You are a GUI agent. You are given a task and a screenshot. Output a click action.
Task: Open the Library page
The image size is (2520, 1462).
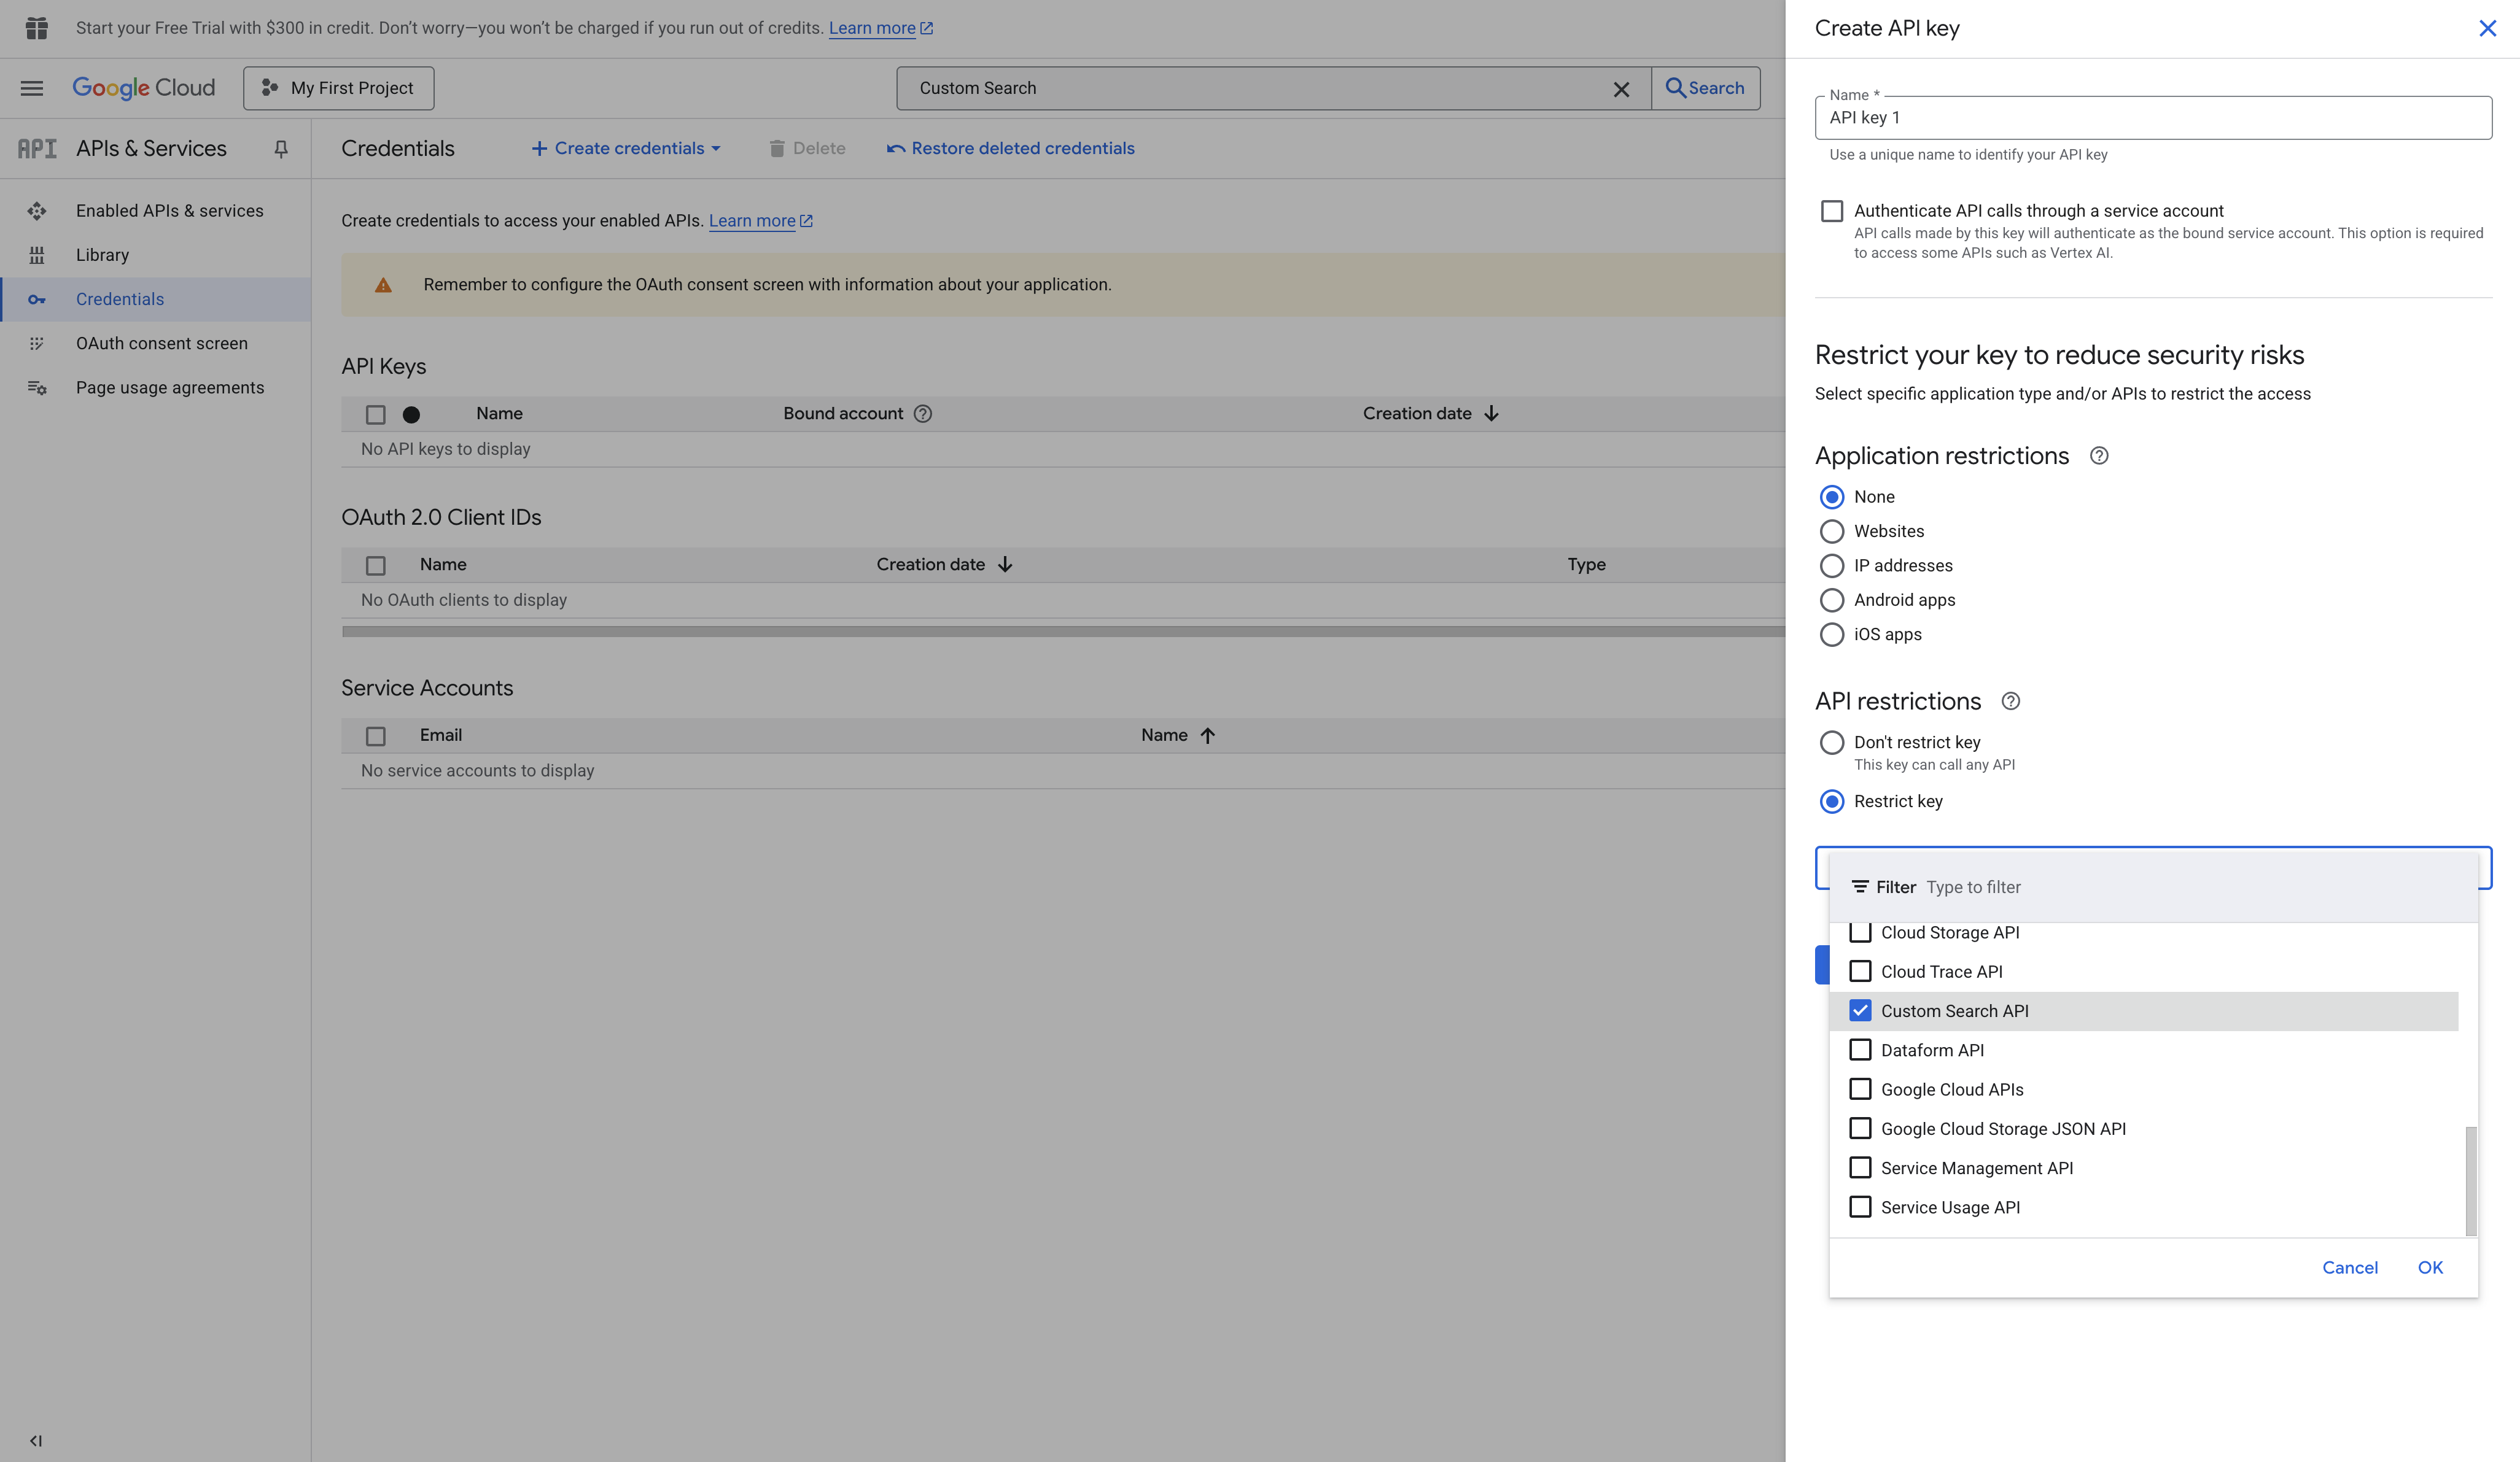click(x=103, y=255)
